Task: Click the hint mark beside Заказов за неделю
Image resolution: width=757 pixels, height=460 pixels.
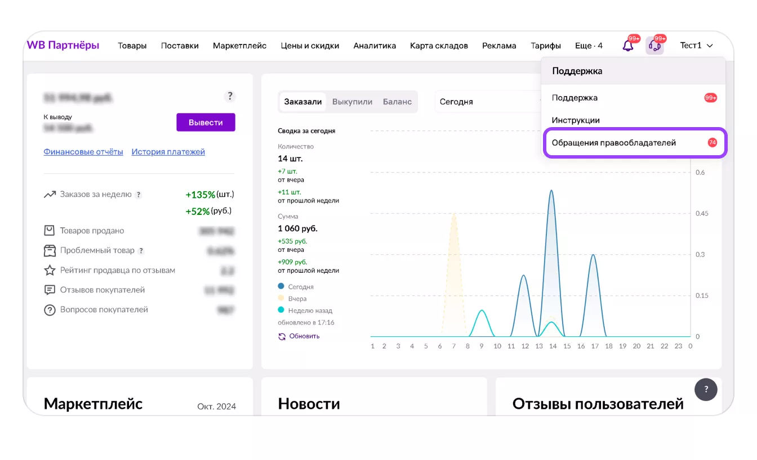Action: tap(139, 195)
